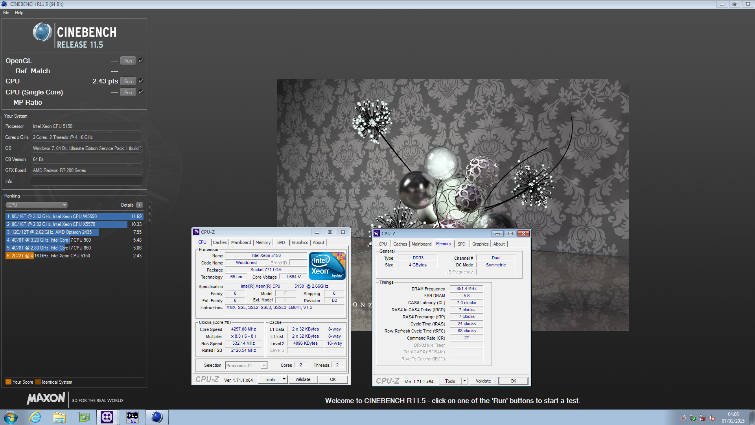Screen dimensions: 755x425
Task: Open the File menu
Action: 6,13
